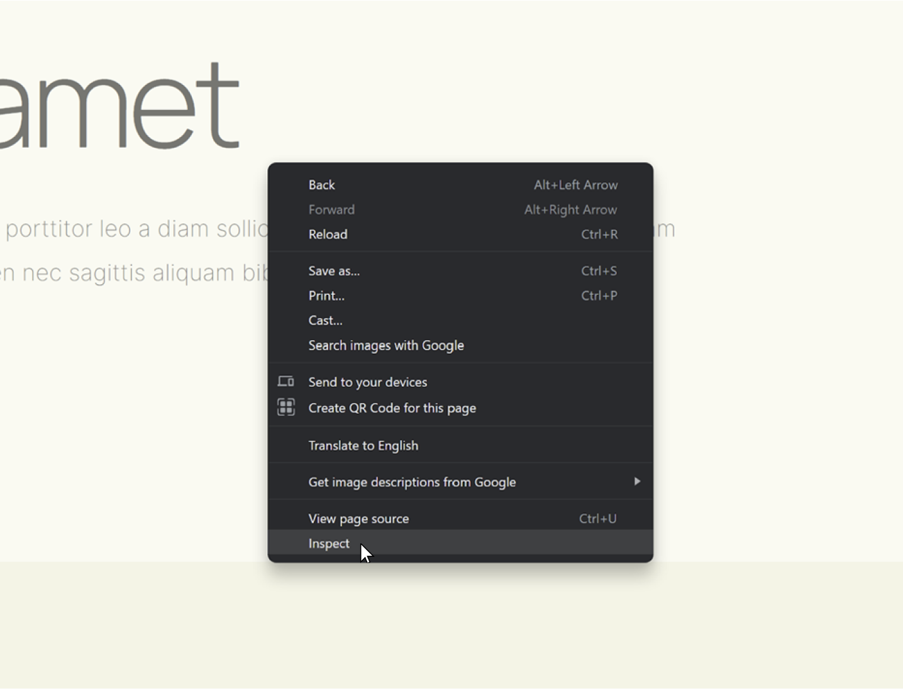Reload the page via context menu

(x=328, y=234)
